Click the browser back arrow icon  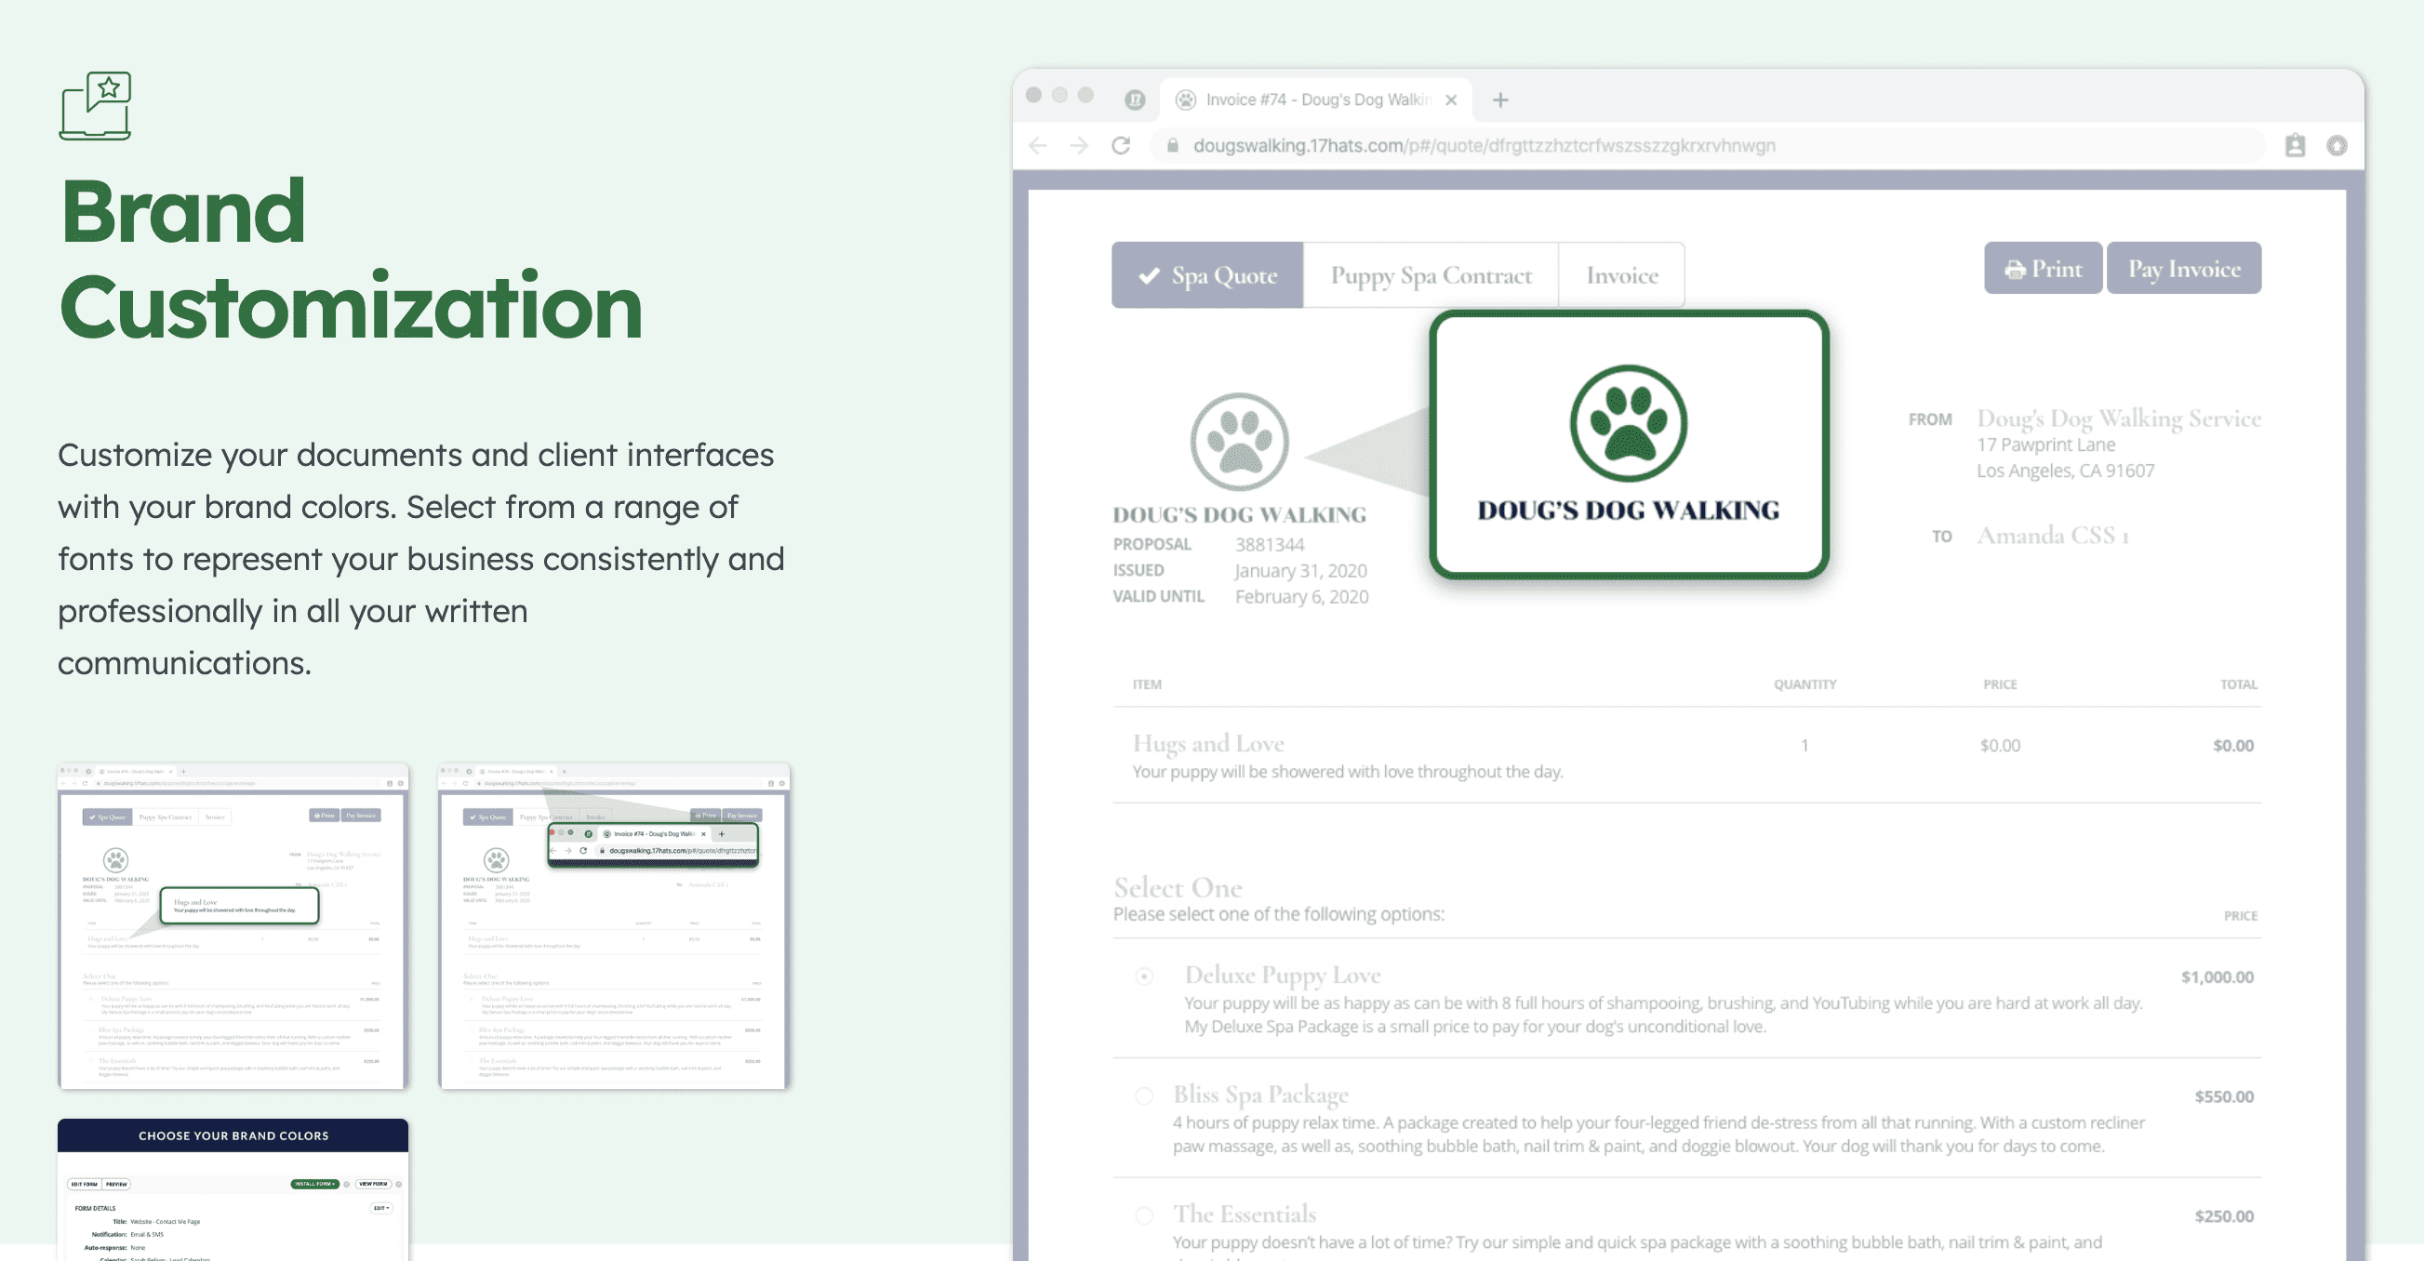(1038, 146)
